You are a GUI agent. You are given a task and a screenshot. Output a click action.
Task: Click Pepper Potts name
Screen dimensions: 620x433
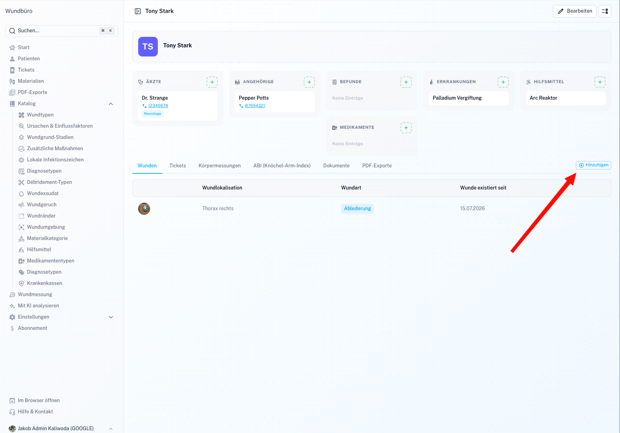[x=254, y=98]
